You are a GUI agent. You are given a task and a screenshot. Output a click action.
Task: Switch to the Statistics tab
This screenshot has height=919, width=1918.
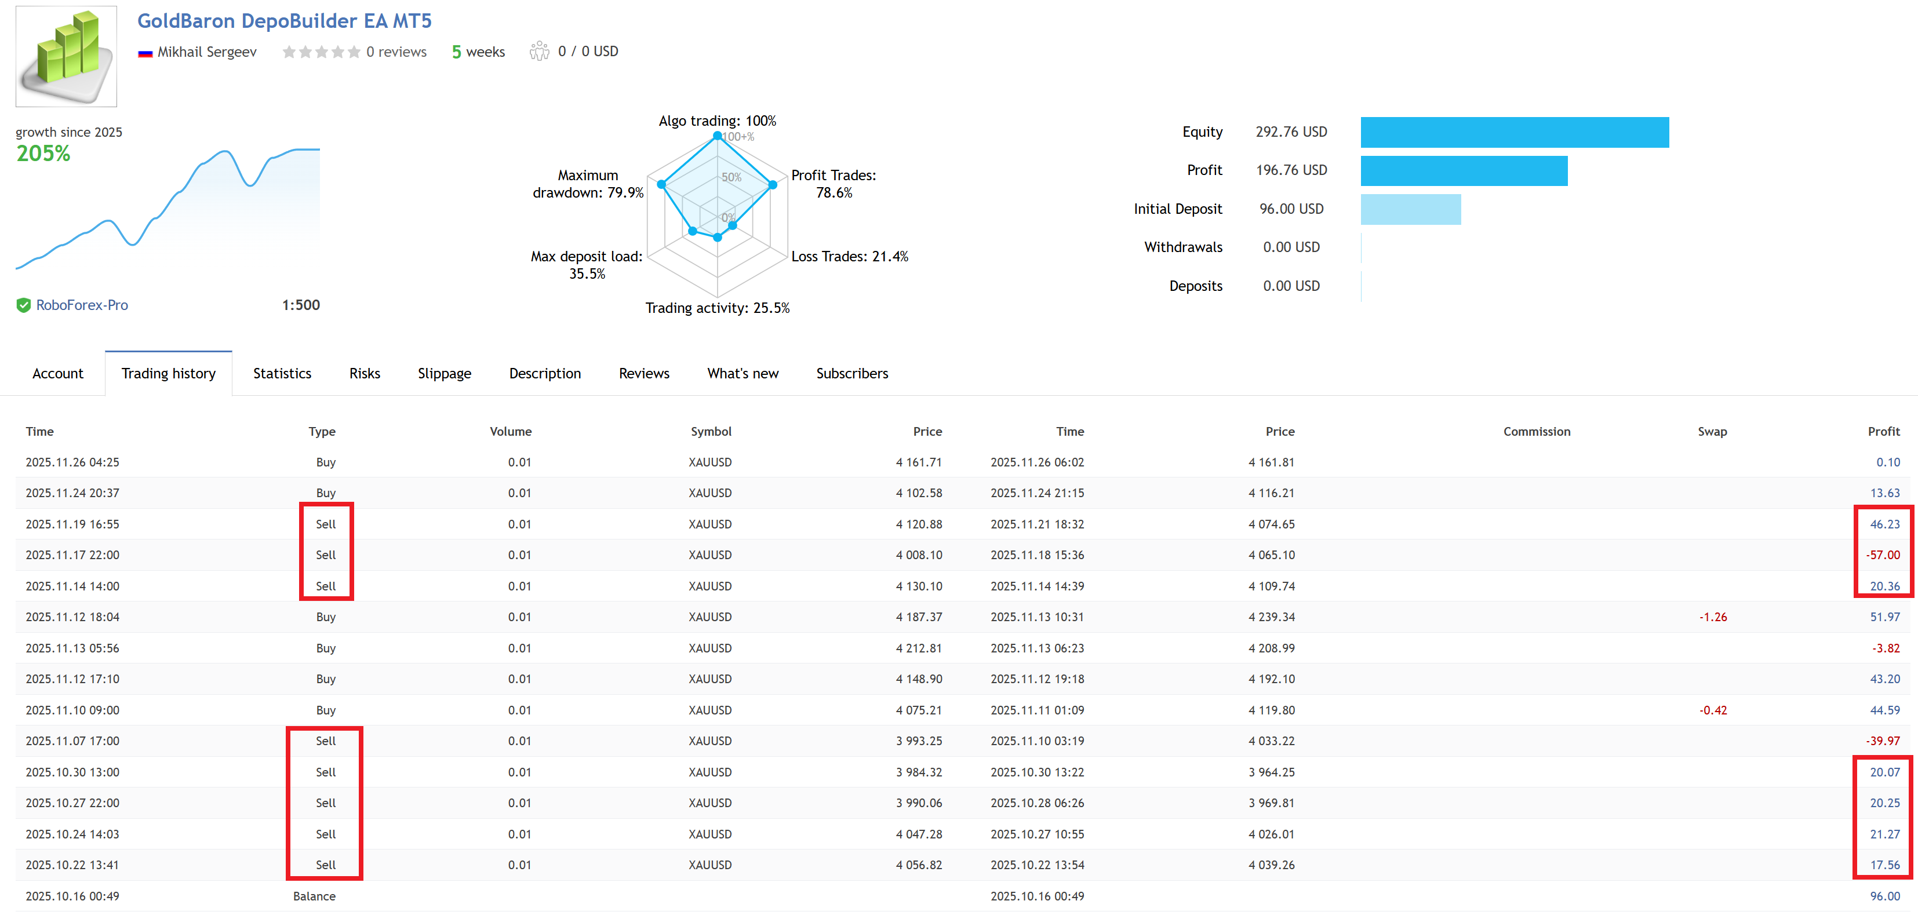click(282, 374)
